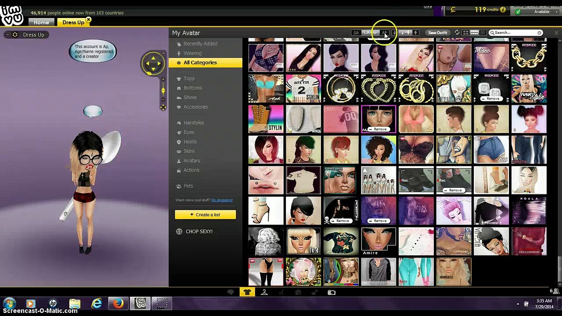
Task: Click the camera reset icon below the zoom slider
Action: coord(163,107)
